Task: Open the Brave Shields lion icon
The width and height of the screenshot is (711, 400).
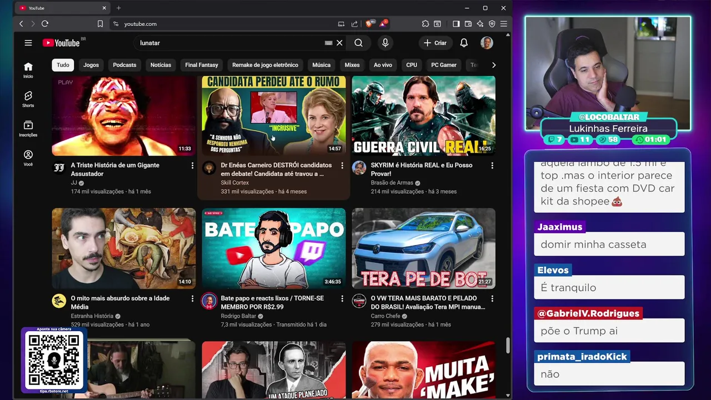Action: pos(369,24)
